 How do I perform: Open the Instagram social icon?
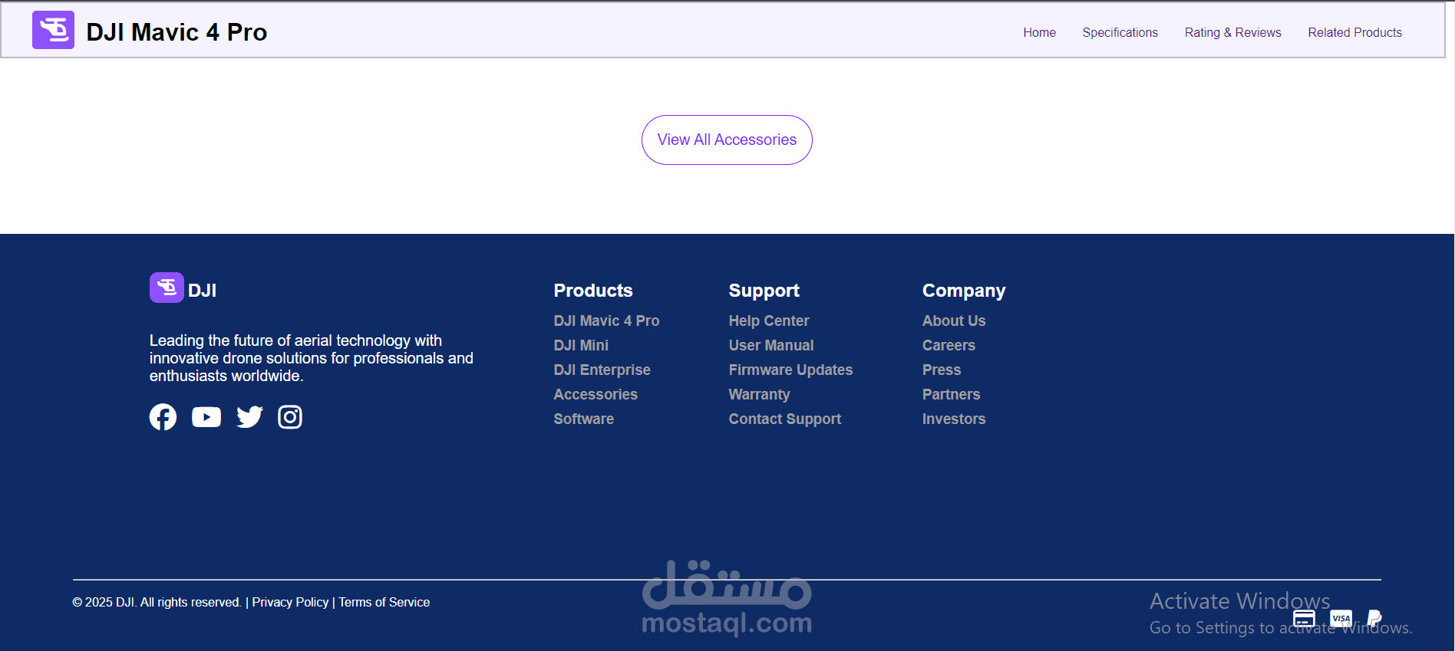tap(290, 417)
